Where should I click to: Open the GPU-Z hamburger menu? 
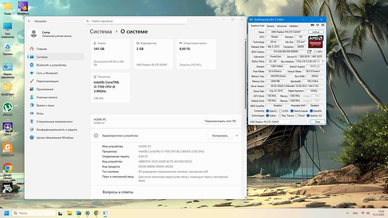coord(323,26)
